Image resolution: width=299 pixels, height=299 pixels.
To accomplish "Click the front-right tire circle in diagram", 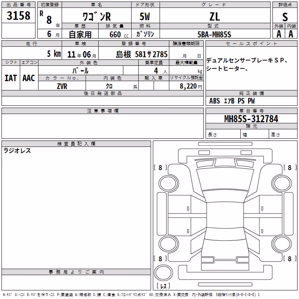I will pyautogui.click(x=282, y=184).
